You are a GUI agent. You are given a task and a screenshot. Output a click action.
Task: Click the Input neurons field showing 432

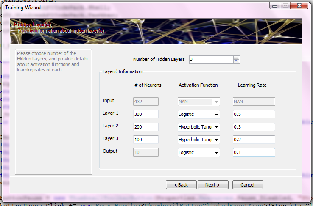146,102
